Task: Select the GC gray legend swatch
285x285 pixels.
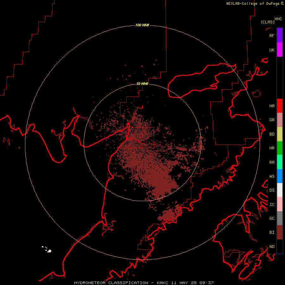Action: point(280,218)
